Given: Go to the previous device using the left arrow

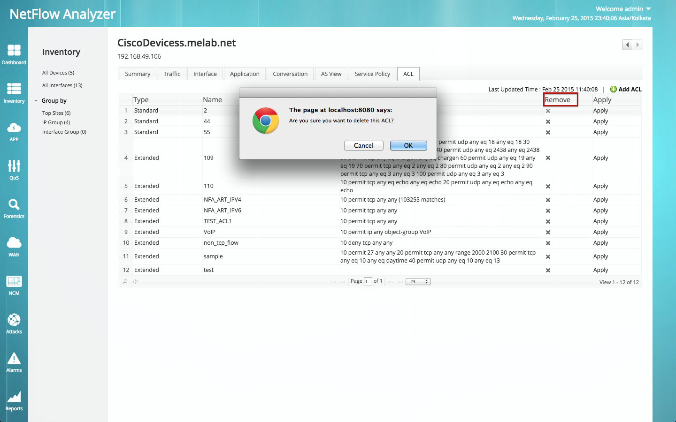Looking at the screenshot, I should [627, 45].
